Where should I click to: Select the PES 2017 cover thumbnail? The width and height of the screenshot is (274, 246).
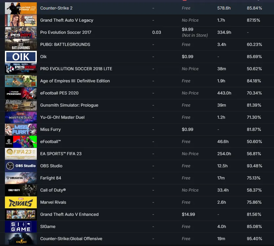[x=21, y=32]
